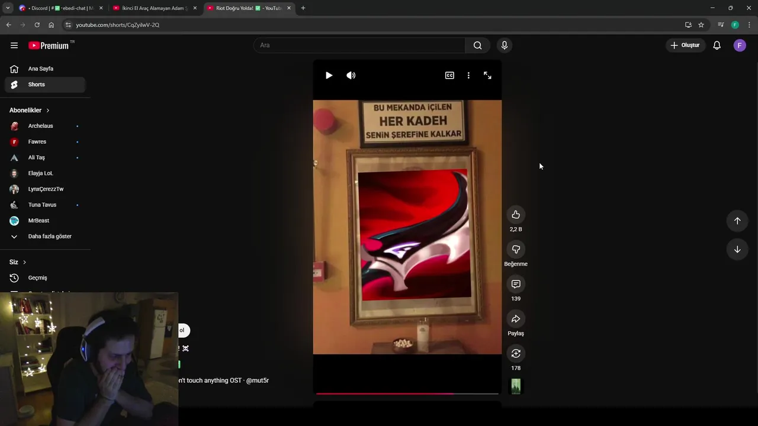The width and height of the screenshot is (758, 426).
Task: Dislike the Short via Beğenme thumbs-down
Action: point(516,250)
